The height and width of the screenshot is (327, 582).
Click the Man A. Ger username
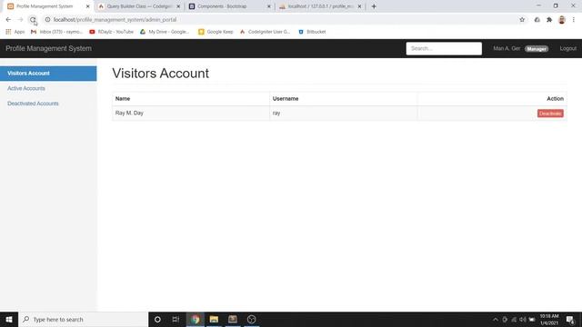tap(507, 48)
